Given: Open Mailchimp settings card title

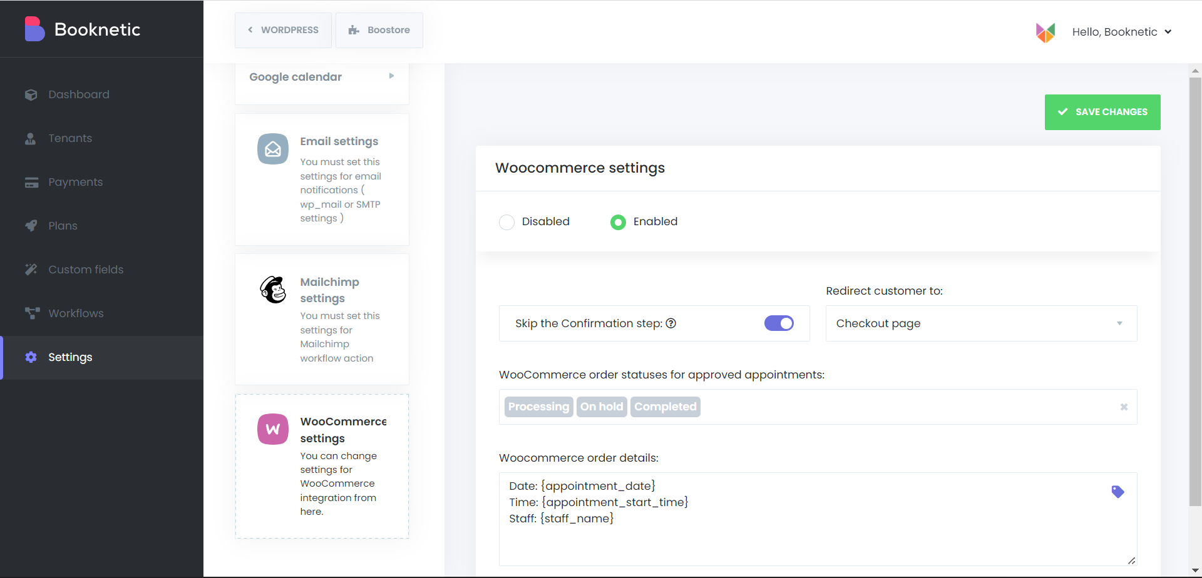Looking at the screenshot, I should pos(330,290).
